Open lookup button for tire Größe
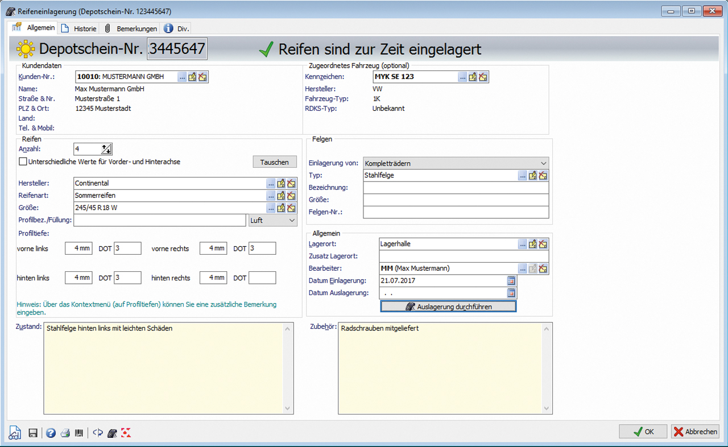 [271, 208]
